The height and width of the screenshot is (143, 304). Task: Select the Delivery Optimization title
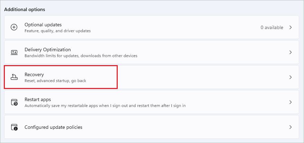click(47, 50)
